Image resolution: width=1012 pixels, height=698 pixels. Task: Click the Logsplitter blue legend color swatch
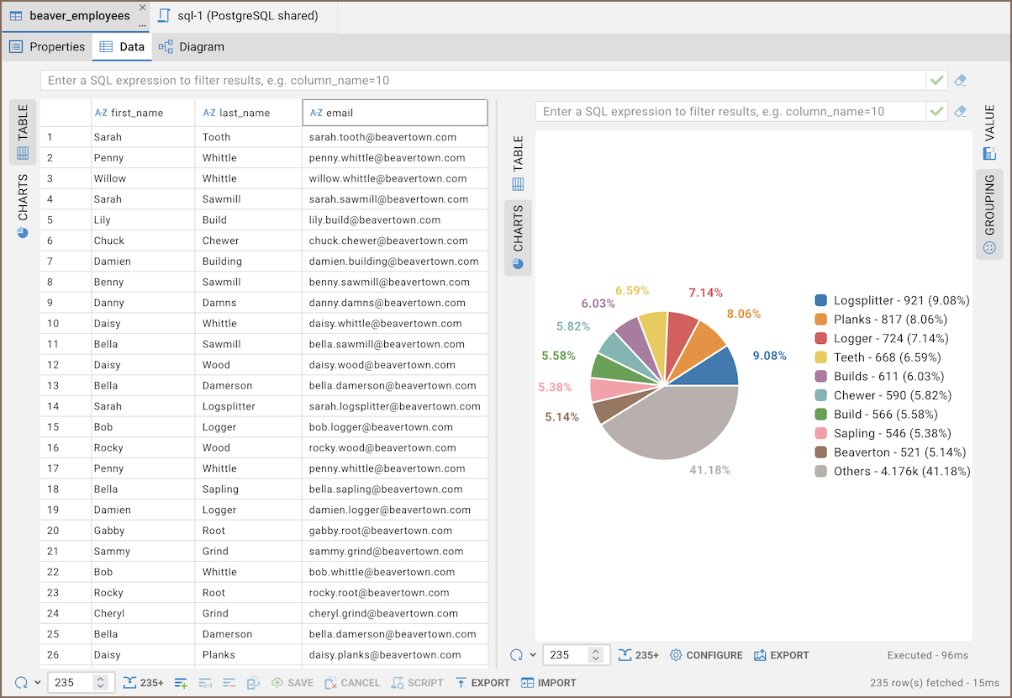click(x=821, y=300)
